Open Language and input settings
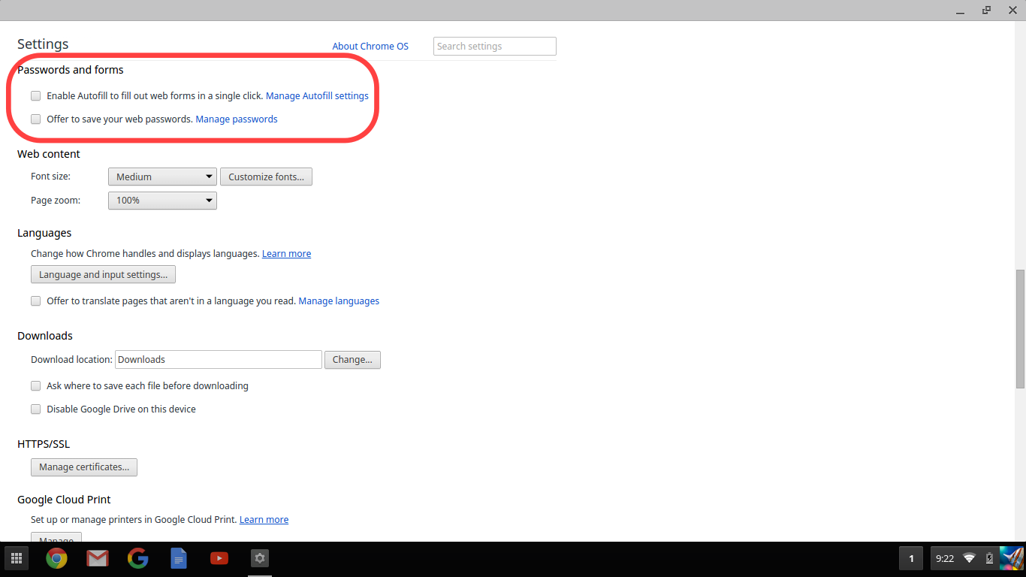Viewport: 1026px width, 577px height. point(103,275)
